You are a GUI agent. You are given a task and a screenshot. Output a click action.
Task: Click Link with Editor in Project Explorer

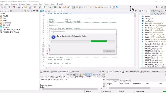click(25, 11)
